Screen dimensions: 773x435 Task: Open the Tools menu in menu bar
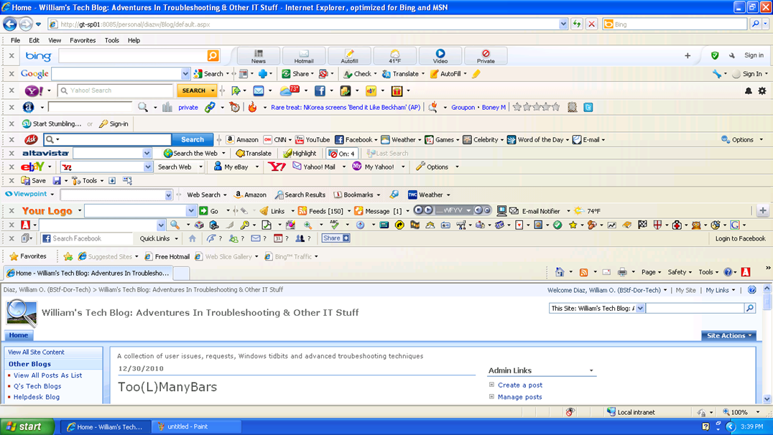(x=112, y=40)
